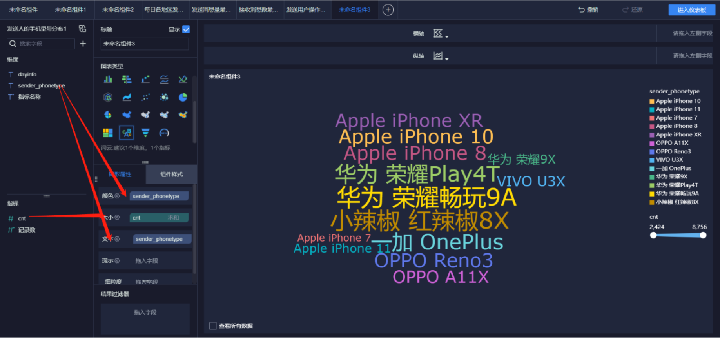The image size is (720, 338).
Task: Click the 搜索字段 search field input
Action: (41, 43)
